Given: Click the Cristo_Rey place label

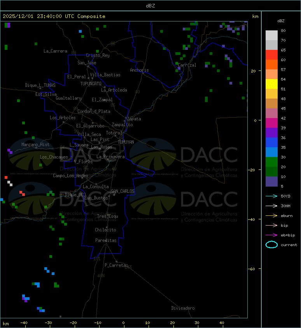Looking at the screenshot, I should pyautogui.click(x=98, y=55).
